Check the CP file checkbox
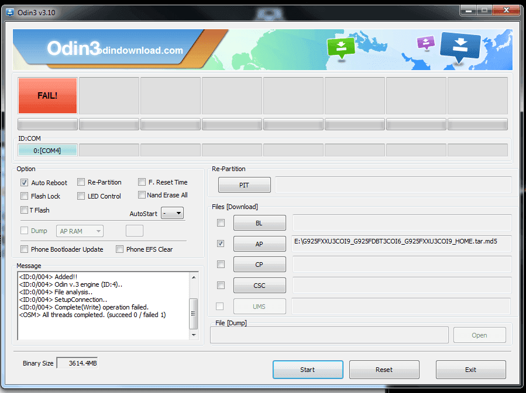The width and height of the screenshot is (526, 393). (x=221, y=265)
